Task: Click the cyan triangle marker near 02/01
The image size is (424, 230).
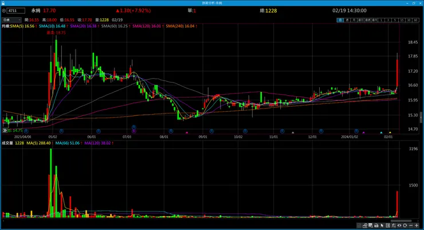Action: pos(381,132)
